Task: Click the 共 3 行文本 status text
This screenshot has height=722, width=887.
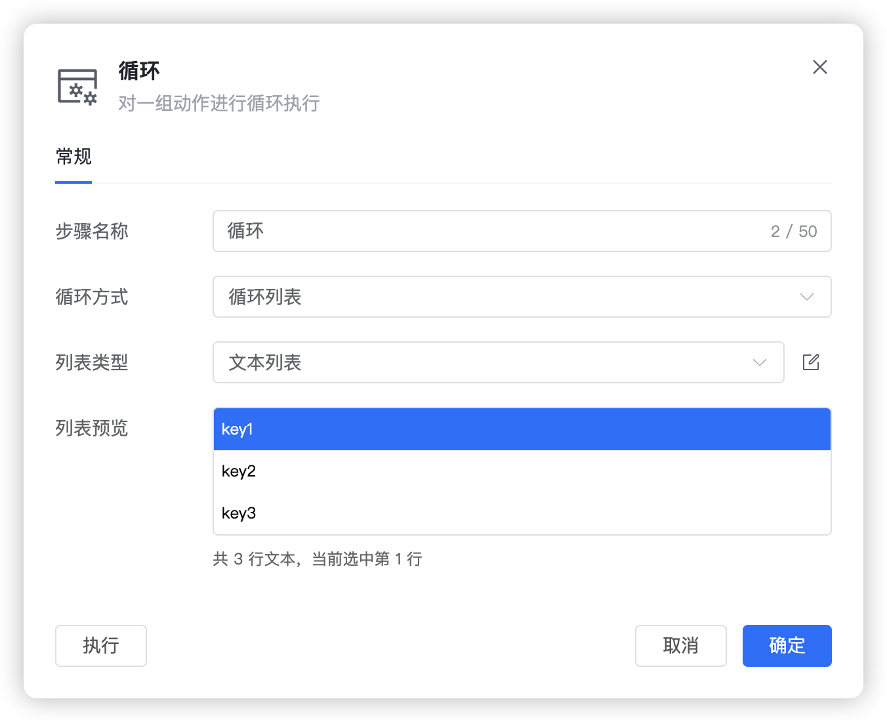Action: (x=318, y=559)
